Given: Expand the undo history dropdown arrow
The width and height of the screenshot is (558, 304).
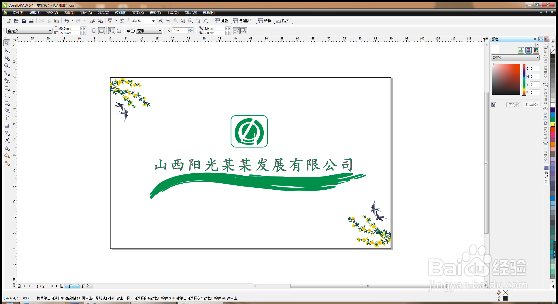Looking at the screenshot, I should (x=72, y=21).
